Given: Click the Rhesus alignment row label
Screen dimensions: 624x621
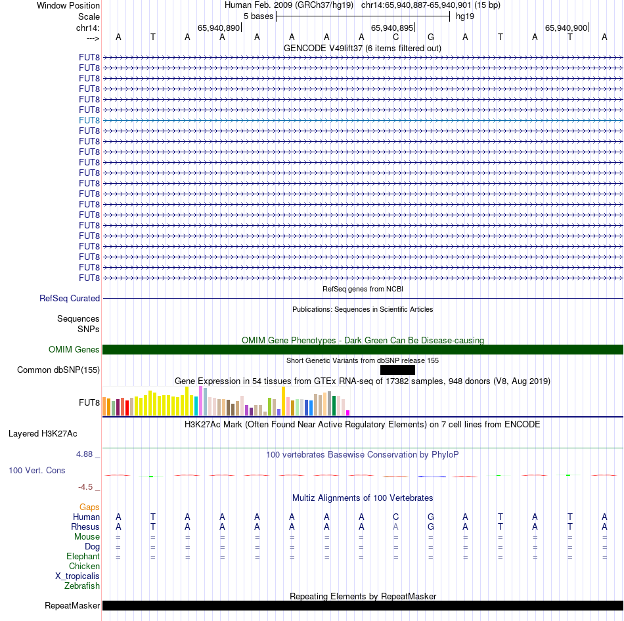Looking at the screenshot, I should pos(85,526).
